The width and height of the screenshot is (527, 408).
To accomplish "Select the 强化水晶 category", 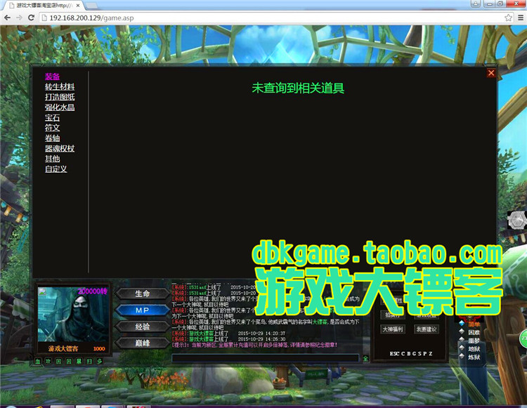I will (x=60, y=107).
